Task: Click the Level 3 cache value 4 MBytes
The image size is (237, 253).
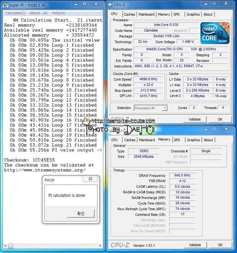Action: click(198, 96)
